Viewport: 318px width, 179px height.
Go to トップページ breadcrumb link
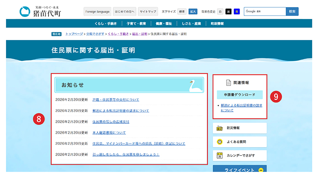(74, 34)
